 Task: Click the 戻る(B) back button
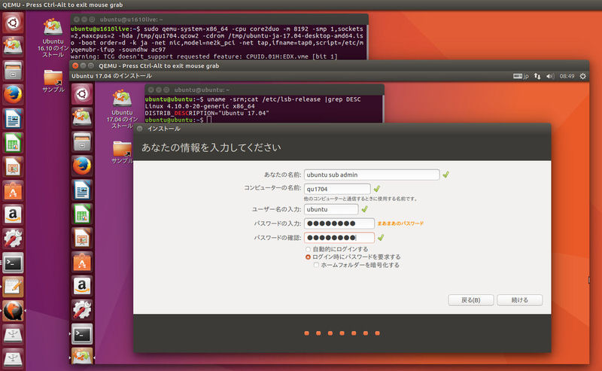point(471,300)
